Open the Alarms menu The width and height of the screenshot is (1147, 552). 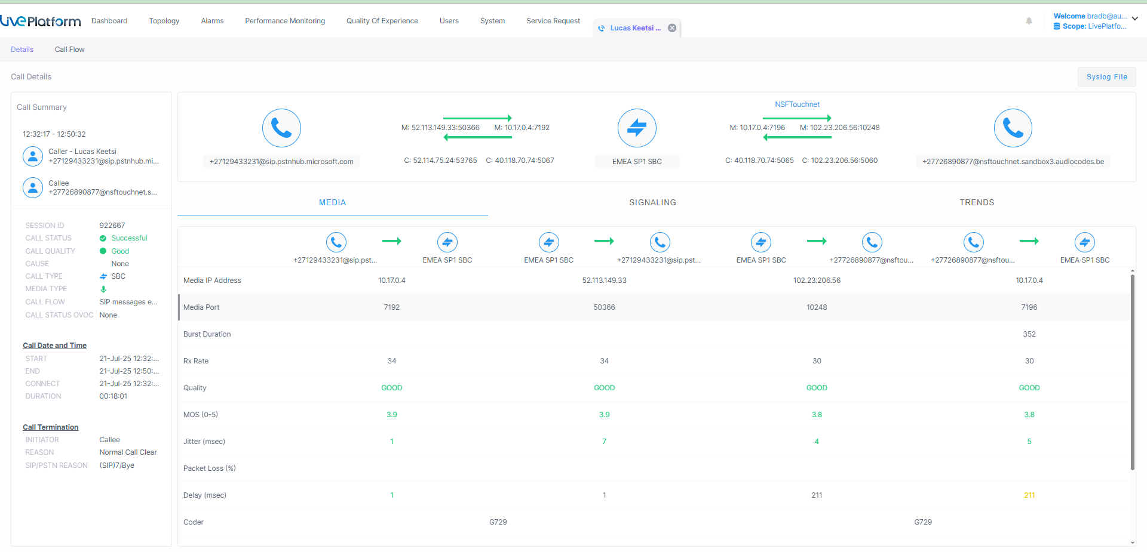click(x=212, y=21)
